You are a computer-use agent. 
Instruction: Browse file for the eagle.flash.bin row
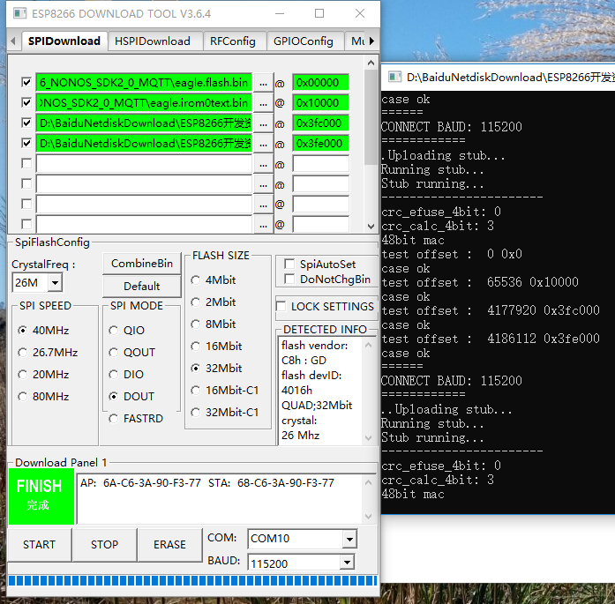click(263, 83)
